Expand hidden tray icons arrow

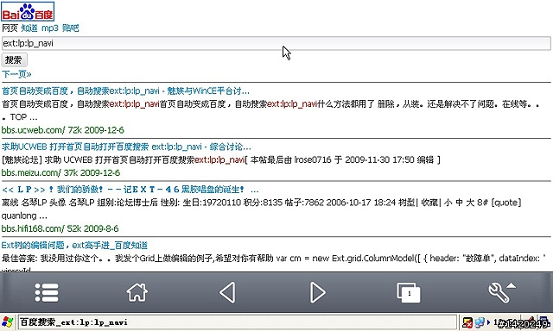click(x=488, y=322)
